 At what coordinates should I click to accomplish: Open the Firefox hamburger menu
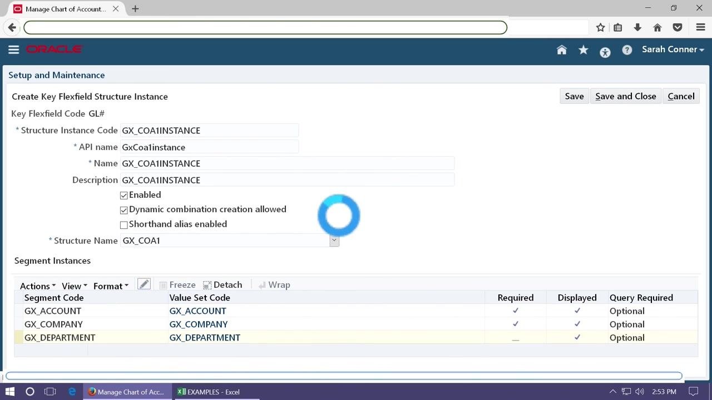point(700,27)
